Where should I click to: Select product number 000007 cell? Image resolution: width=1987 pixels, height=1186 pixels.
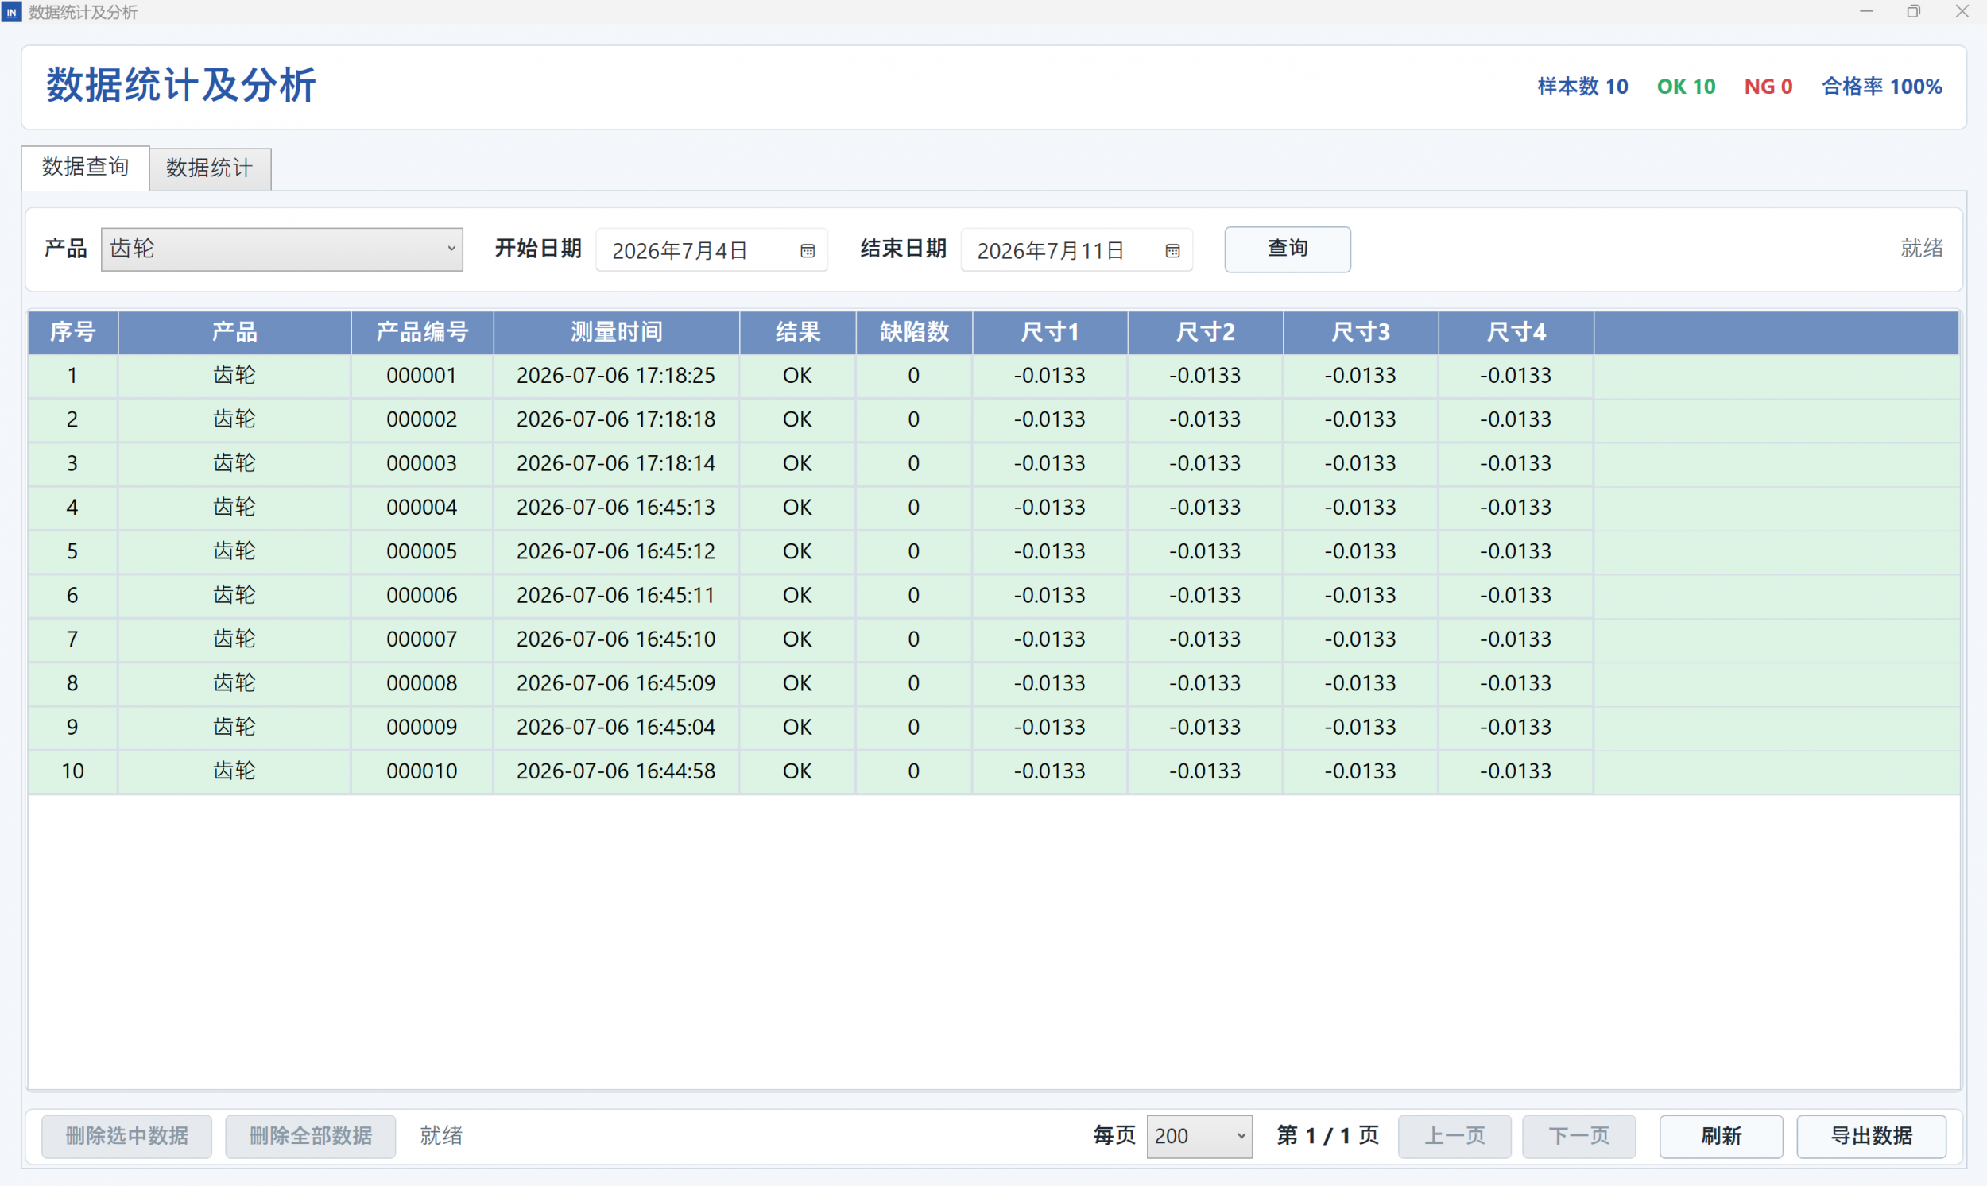coord(421,639)
